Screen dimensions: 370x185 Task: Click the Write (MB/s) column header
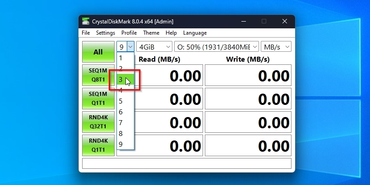click(x=248, y=59)
